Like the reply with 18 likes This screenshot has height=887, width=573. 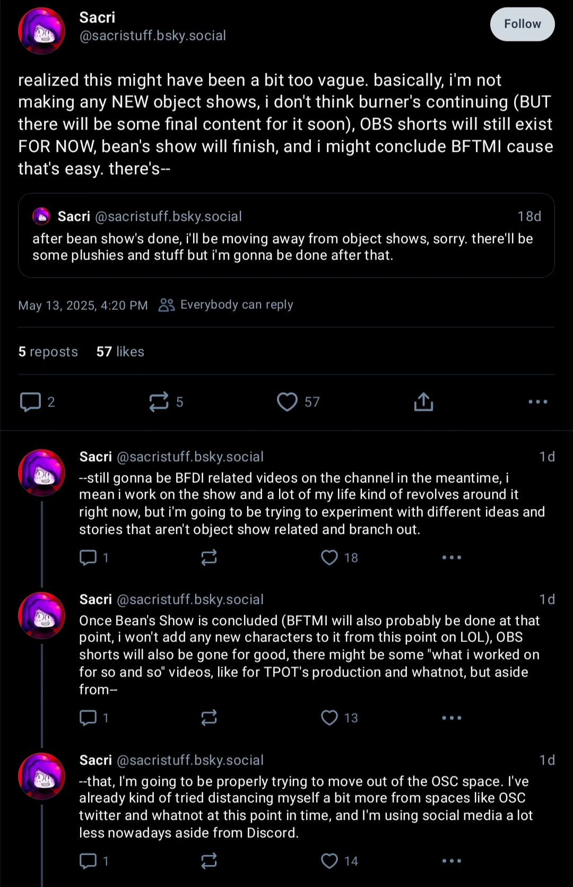coord(330,558)
